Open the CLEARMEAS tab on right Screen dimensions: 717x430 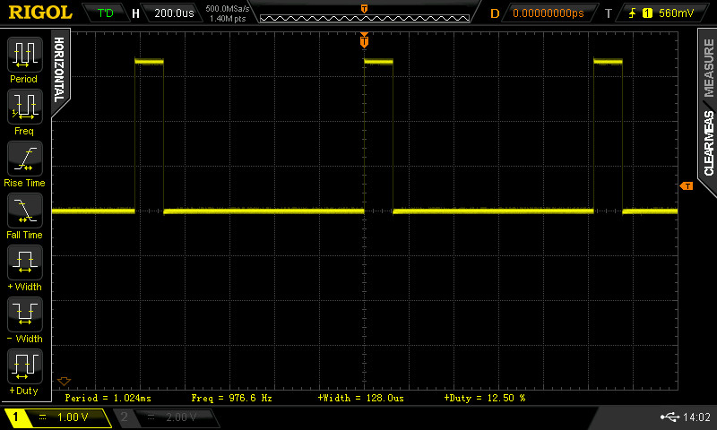point(708,143)
